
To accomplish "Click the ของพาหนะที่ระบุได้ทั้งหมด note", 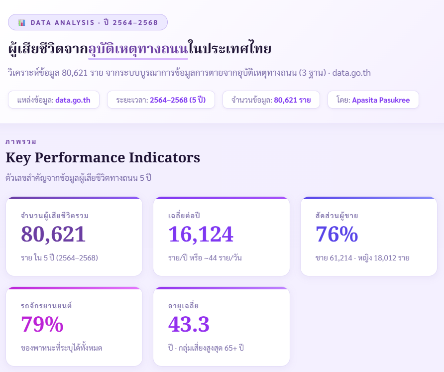I will 61,348.
